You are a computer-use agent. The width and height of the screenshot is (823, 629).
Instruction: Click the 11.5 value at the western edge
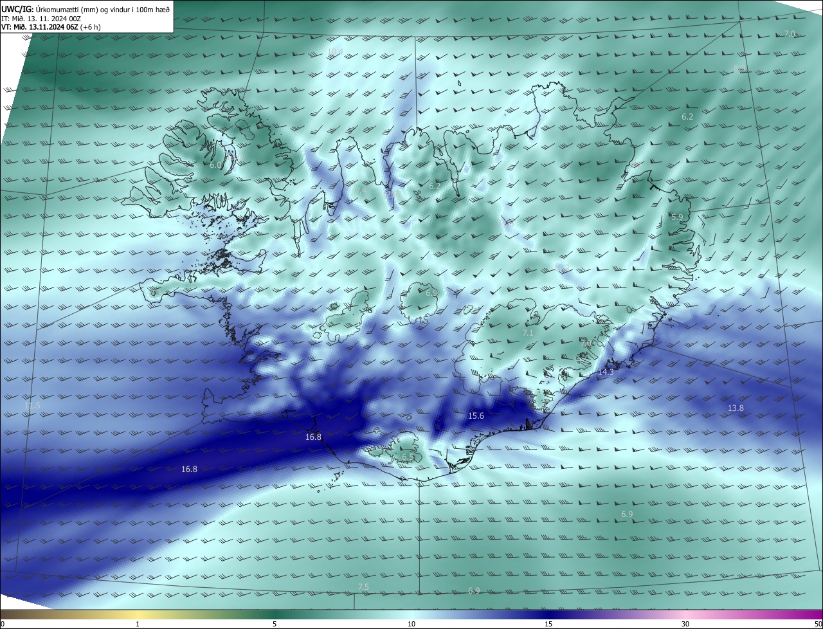tap(32, 406)
